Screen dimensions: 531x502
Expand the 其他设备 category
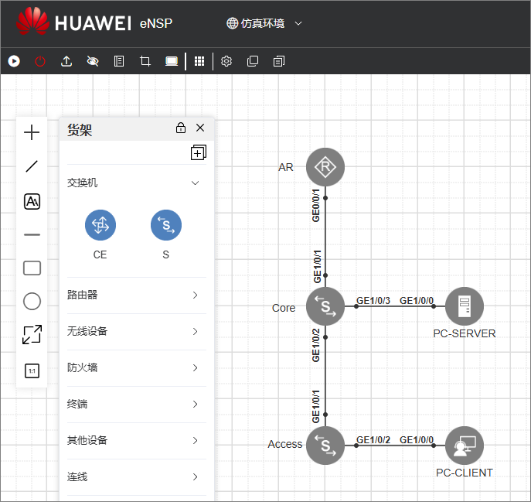(x=137, y=440)
